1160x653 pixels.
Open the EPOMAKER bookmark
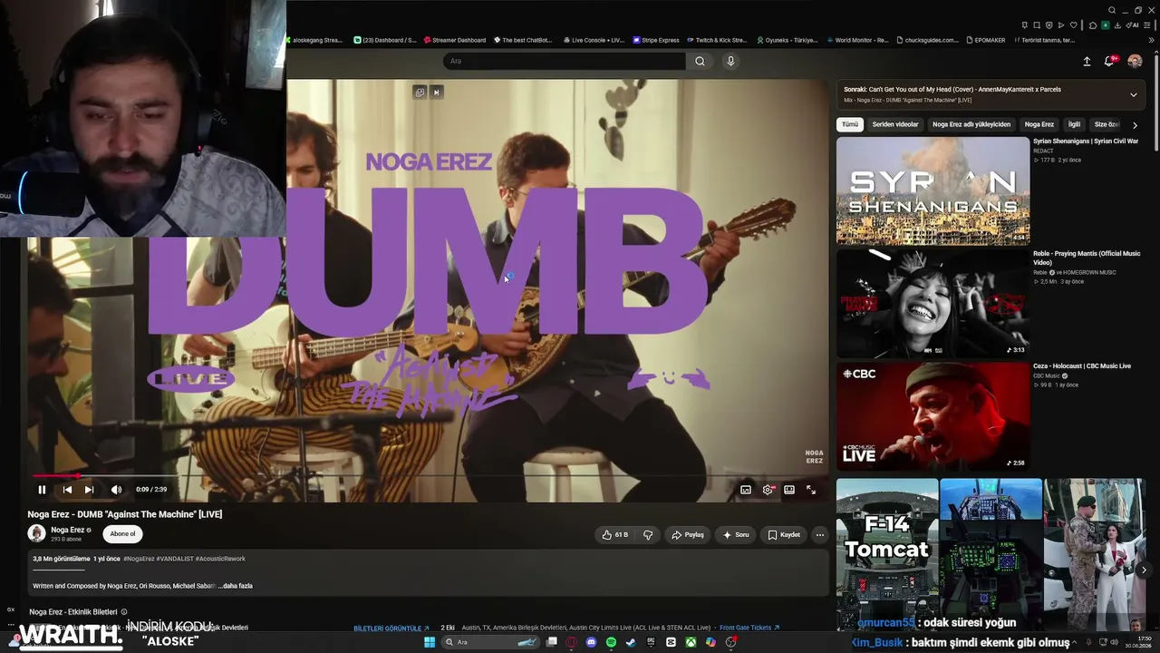point(984,40)
